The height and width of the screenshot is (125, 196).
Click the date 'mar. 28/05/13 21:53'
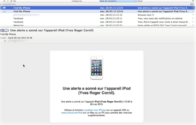point(111,15)
